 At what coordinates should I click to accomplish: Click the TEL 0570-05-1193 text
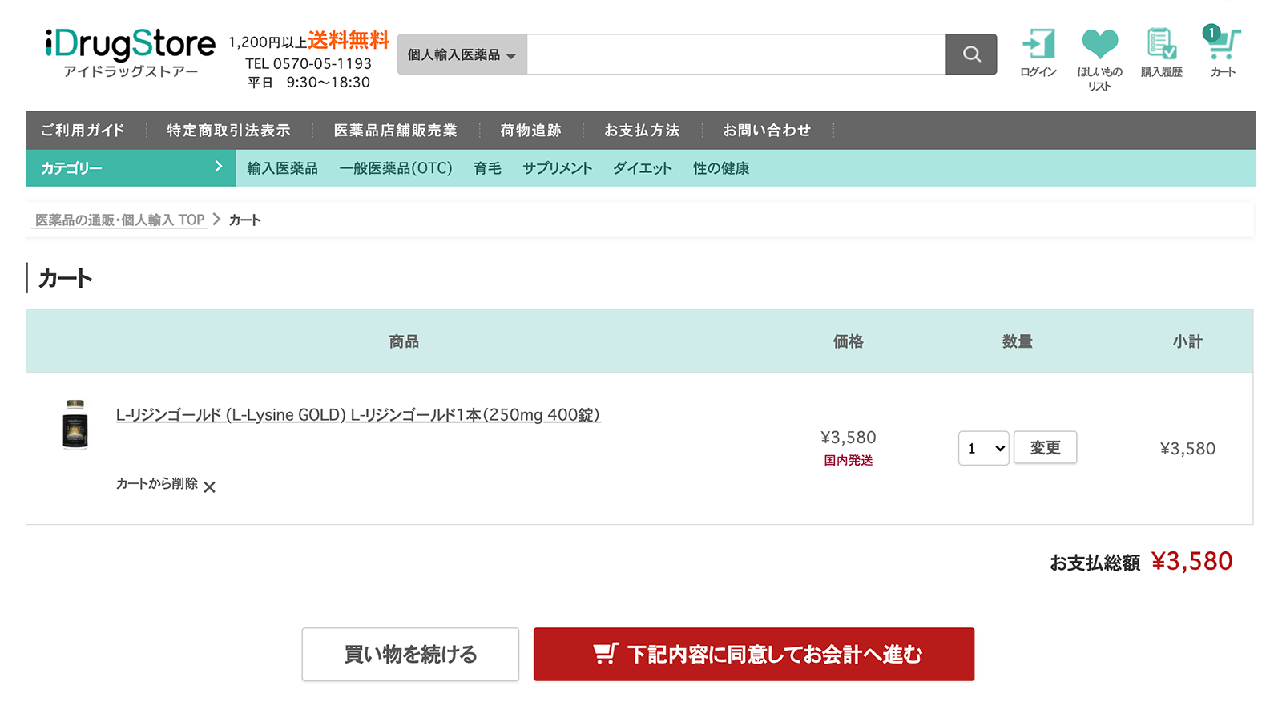click(308, 63)
